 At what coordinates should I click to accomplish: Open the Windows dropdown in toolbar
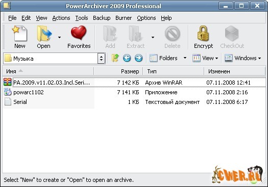[x=242, y=58]
